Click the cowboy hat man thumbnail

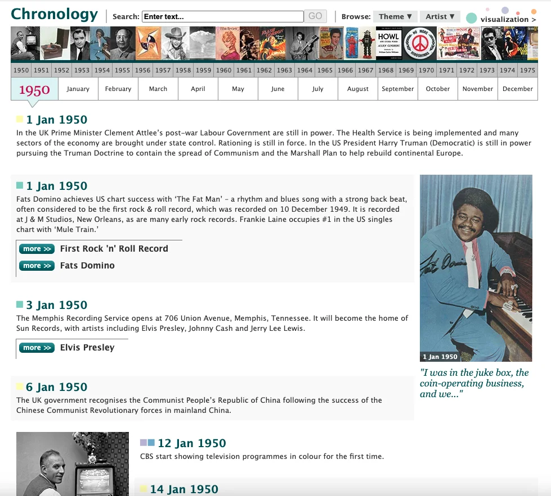pyautogui.click(x=176, y=43)
